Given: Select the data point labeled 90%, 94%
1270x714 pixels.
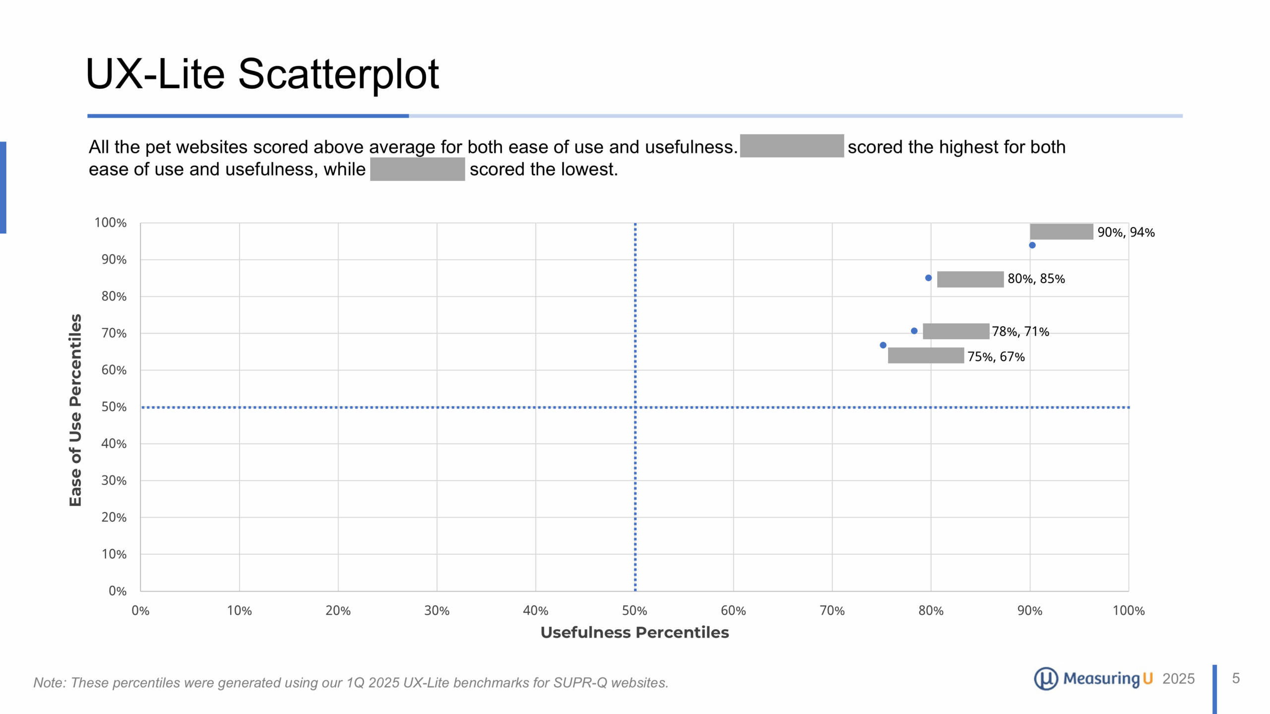Looking at the screenshot, I should 1032,245.
